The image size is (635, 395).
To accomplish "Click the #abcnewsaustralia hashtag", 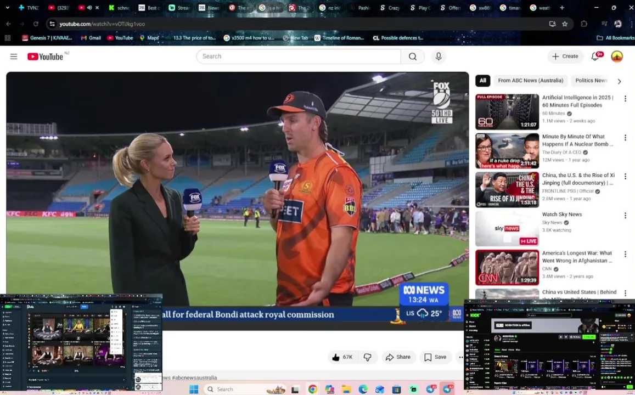I will tap(194, 377).
